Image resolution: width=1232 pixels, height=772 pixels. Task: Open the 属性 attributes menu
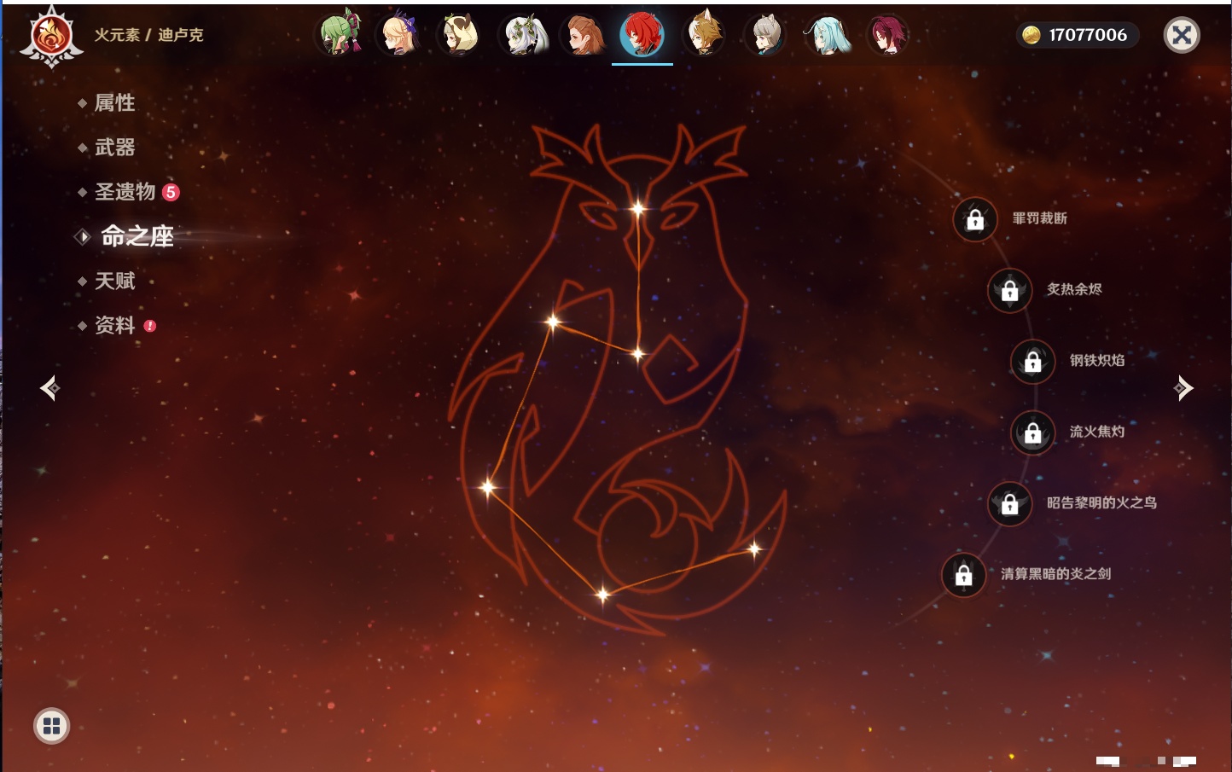click(114, 103)
